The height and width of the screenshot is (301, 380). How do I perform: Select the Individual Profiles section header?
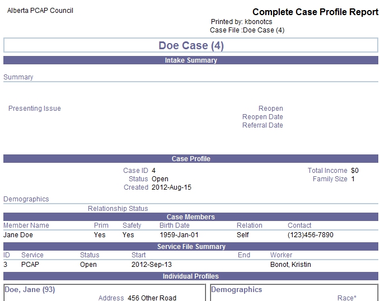point(191,276)
